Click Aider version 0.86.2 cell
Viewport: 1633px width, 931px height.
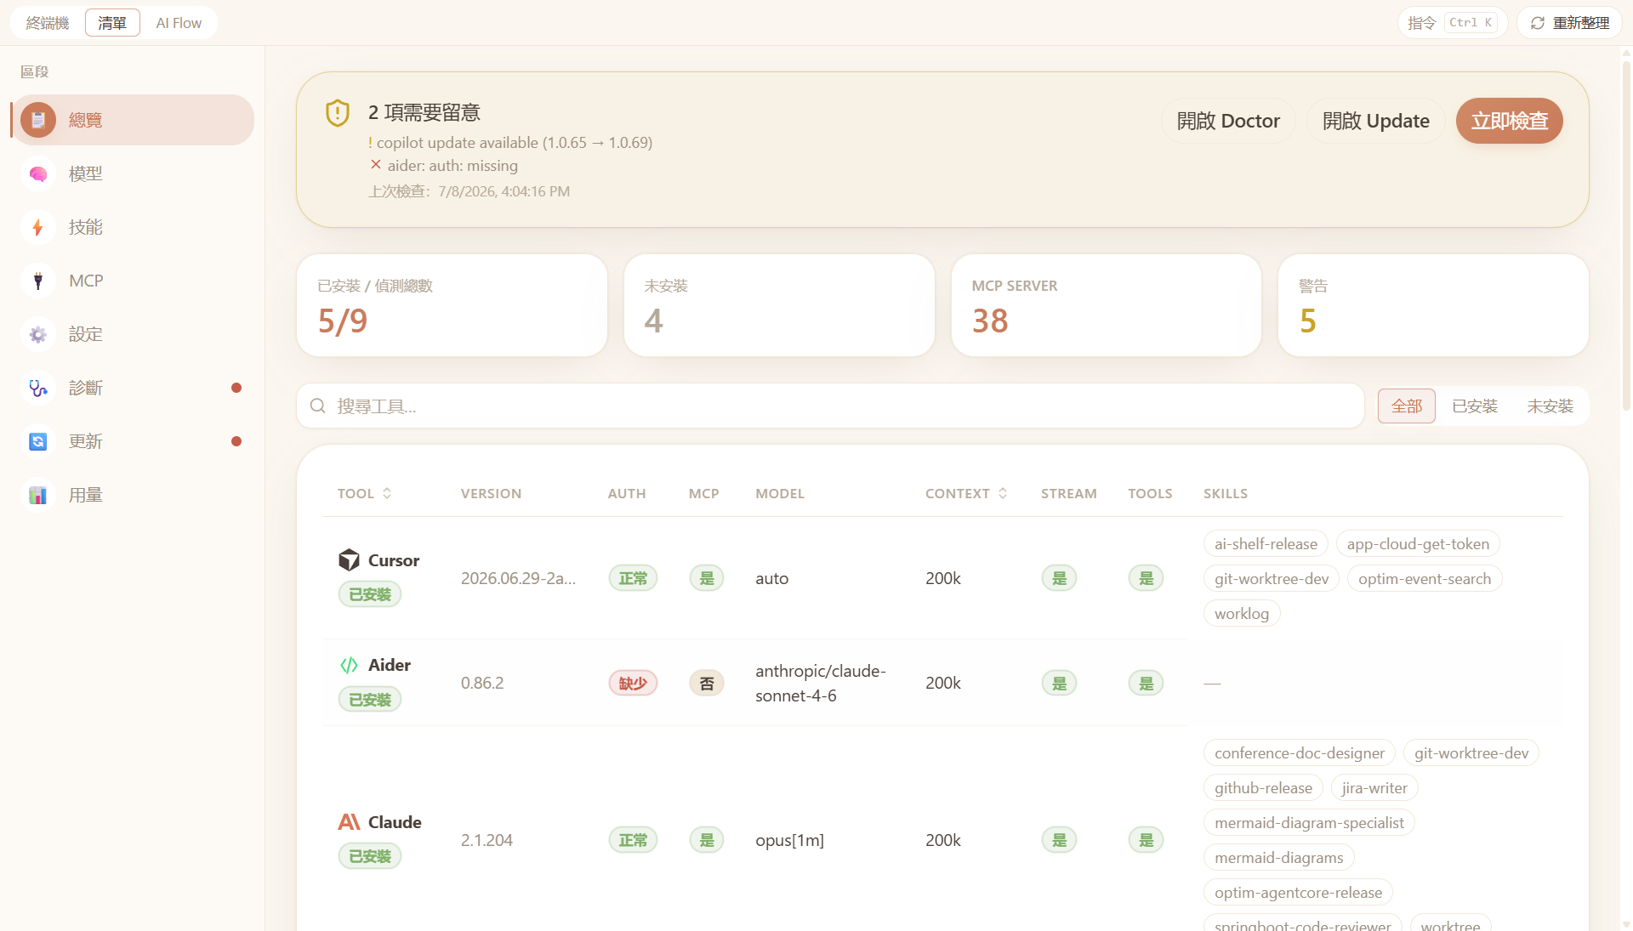point(482,683)
